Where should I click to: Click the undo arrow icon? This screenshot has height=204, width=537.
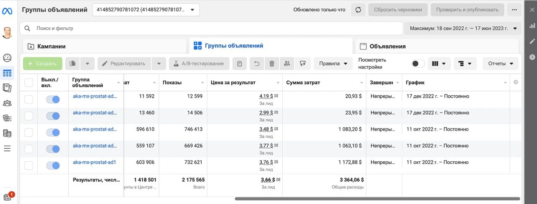pyautogui.click(x=257, y=64)
